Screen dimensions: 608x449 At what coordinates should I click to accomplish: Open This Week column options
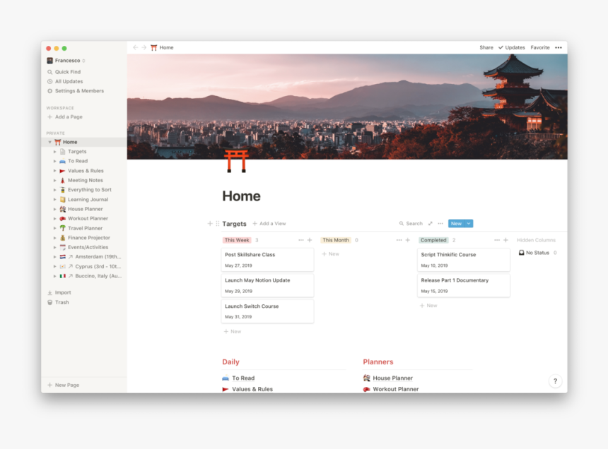(x=301, y=240)
